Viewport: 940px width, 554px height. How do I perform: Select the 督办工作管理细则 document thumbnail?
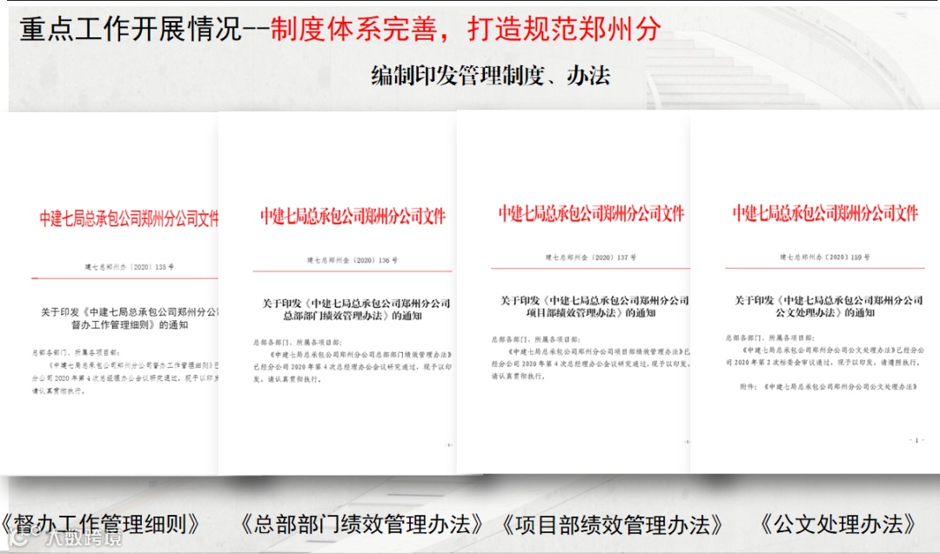click(109, 293)
